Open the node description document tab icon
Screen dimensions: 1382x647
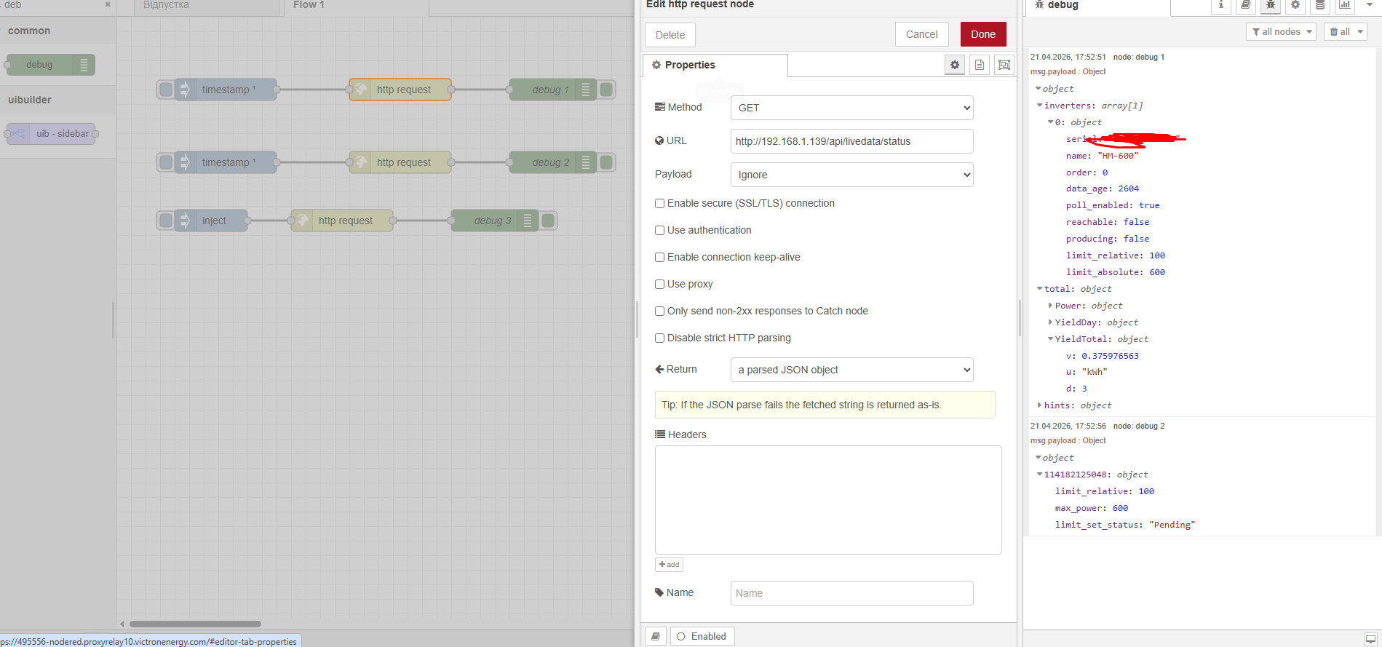click(x=980, y=65)
